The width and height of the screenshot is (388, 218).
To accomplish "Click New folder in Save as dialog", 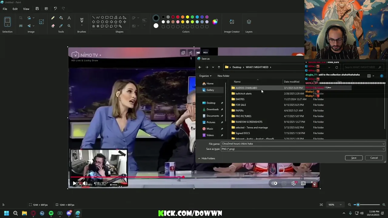I will [223, 76].
